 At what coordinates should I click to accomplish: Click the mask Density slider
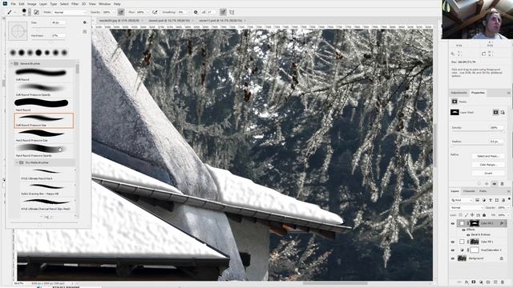click(x=479, y=132)
